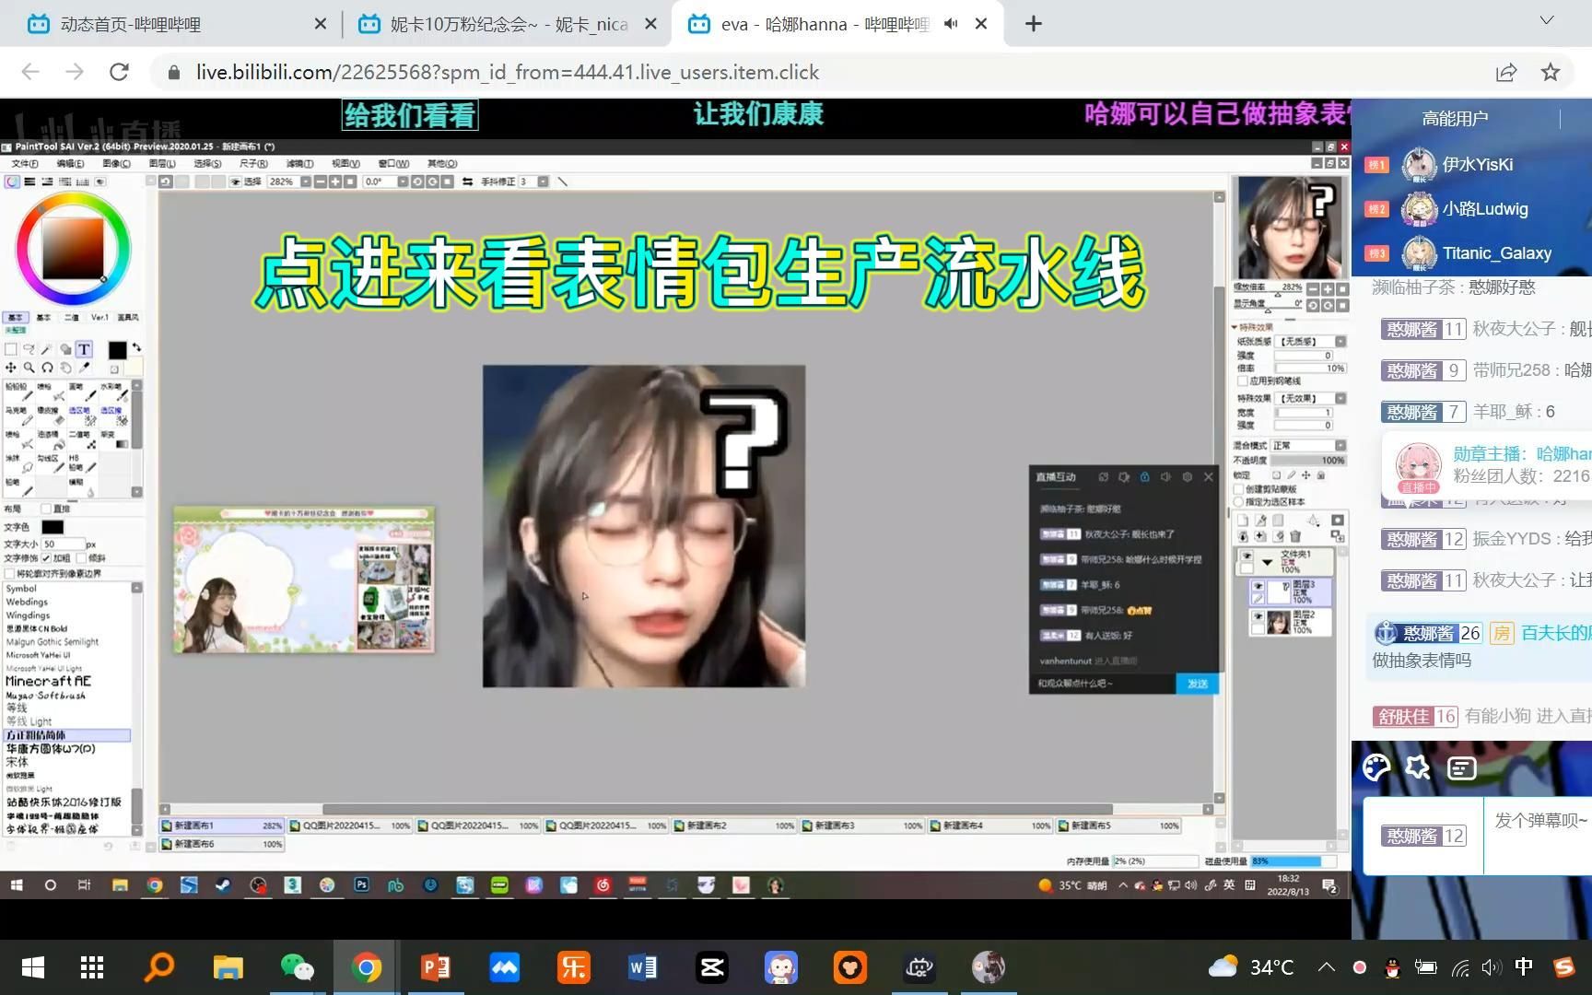Toggle 创建剪贴蒙版 checkbox

coord(1238,489)
